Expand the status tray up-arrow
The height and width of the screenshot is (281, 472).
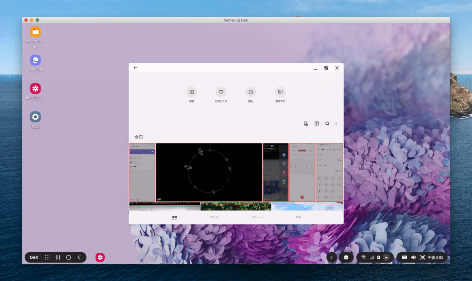click(386, 257)
